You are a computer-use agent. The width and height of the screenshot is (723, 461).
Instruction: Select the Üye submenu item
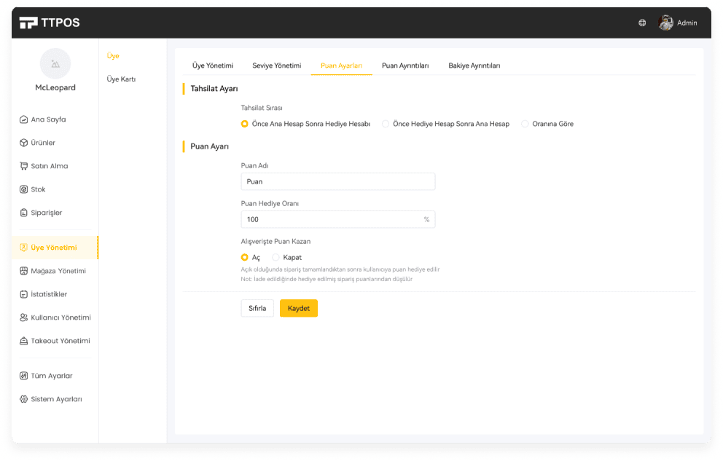pos(113,56)
